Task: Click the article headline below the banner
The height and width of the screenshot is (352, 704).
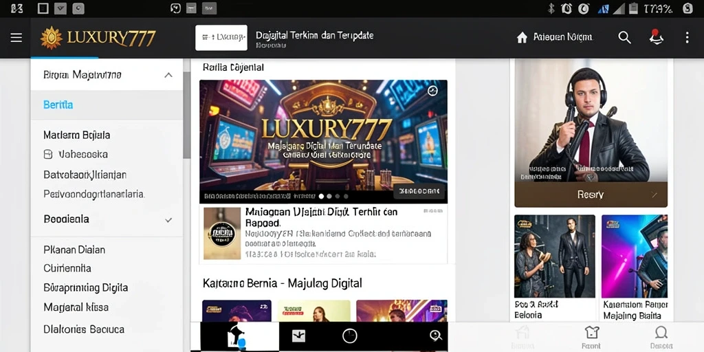Action: click(x=322, y=217)
